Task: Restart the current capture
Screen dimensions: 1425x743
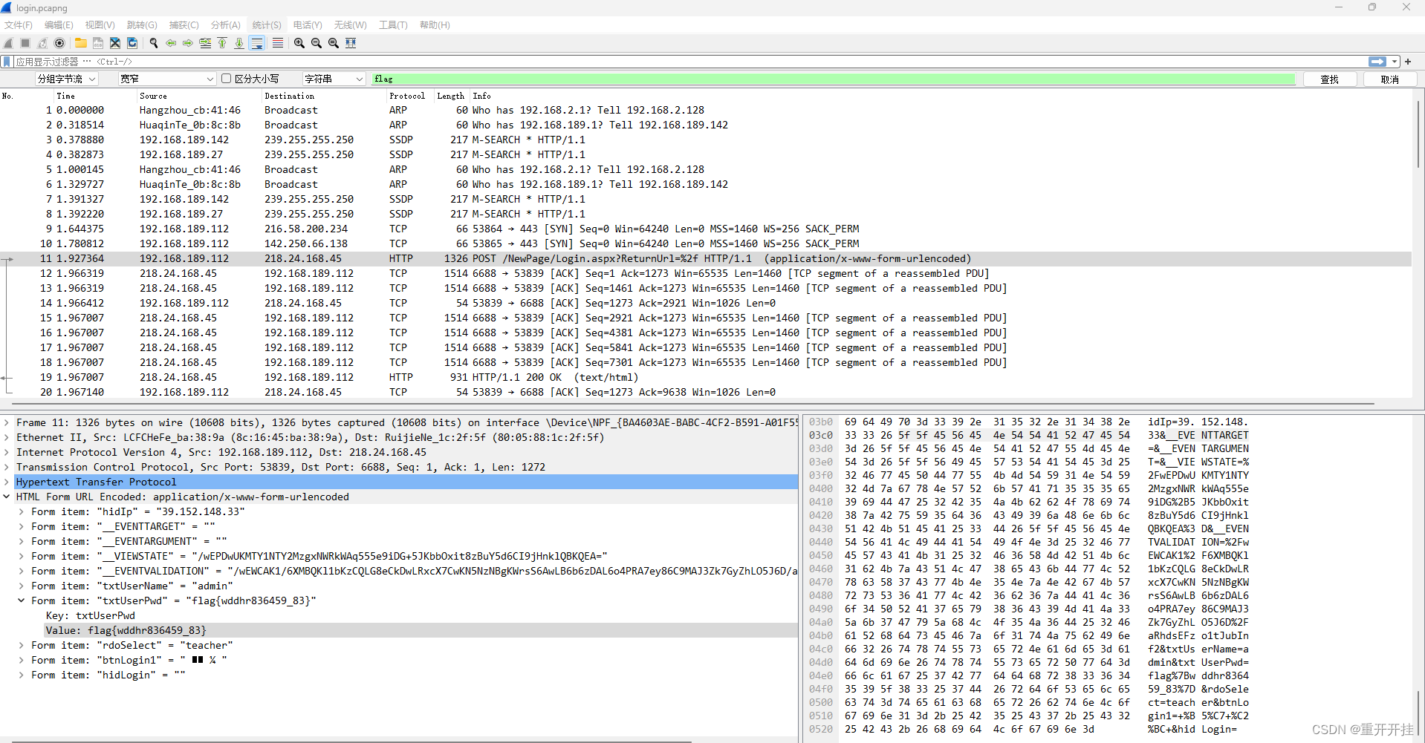Action: (42, 42)
